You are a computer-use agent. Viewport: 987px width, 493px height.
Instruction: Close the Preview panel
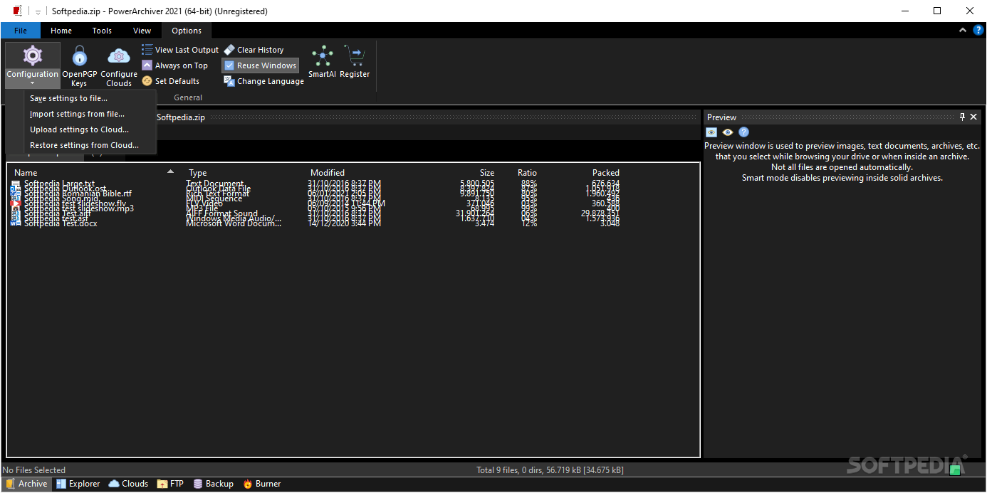click(x=973, y=117)
